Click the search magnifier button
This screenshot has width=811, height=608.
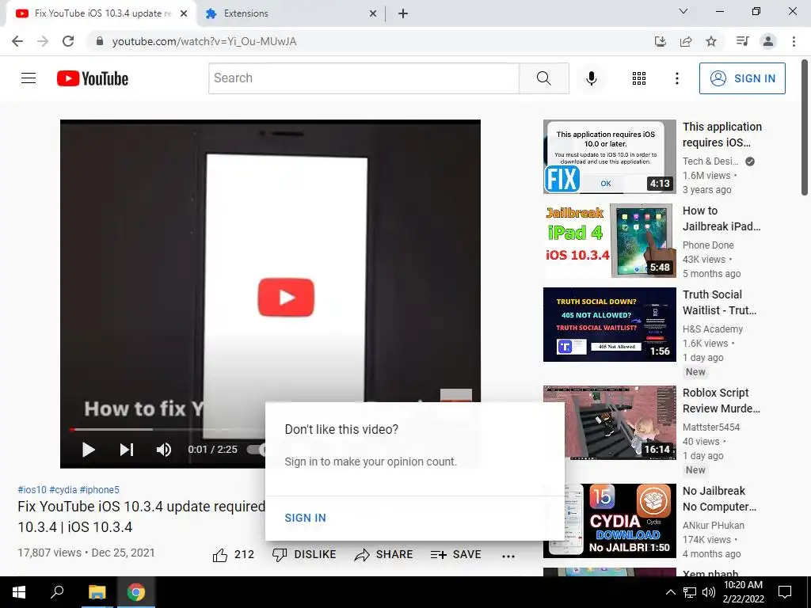coord(543,78)
